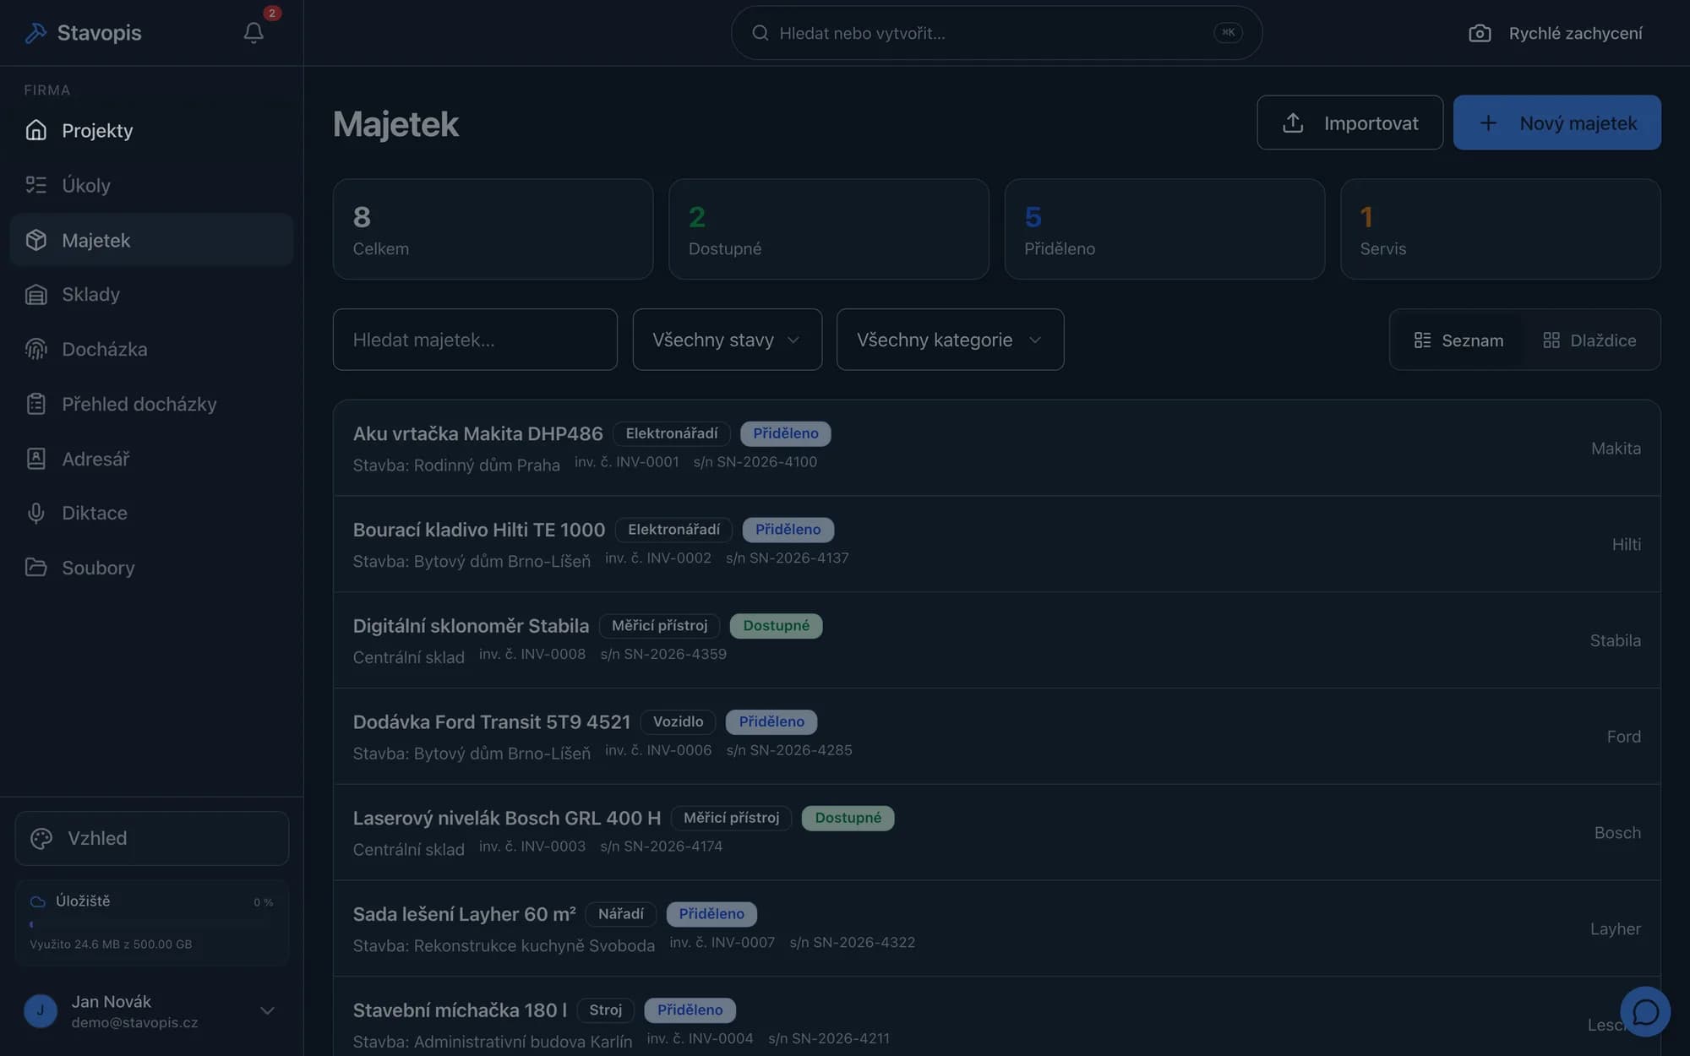Click the Projekty home icon
The width and height of the screenshot is (1690, 1056).
click(x=35, y=130)
